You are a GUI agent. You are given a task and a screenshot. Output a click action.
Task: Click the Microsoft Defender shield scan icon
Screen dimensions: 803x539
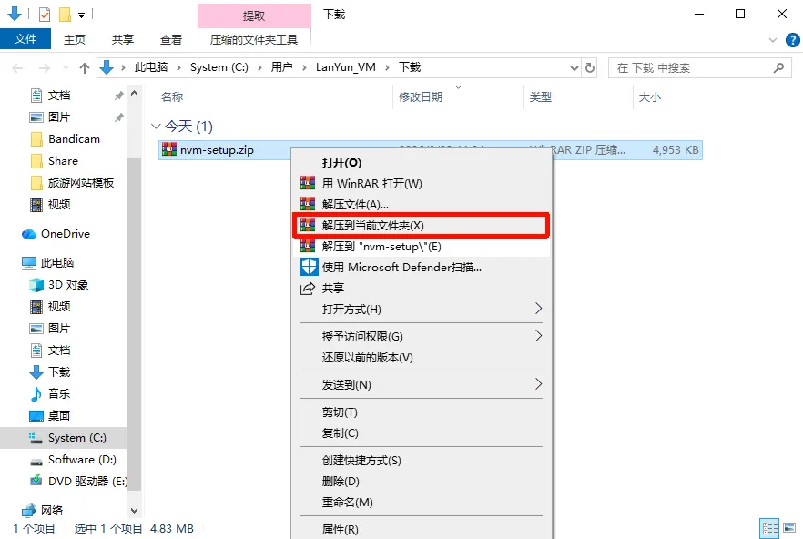(308, 267)
